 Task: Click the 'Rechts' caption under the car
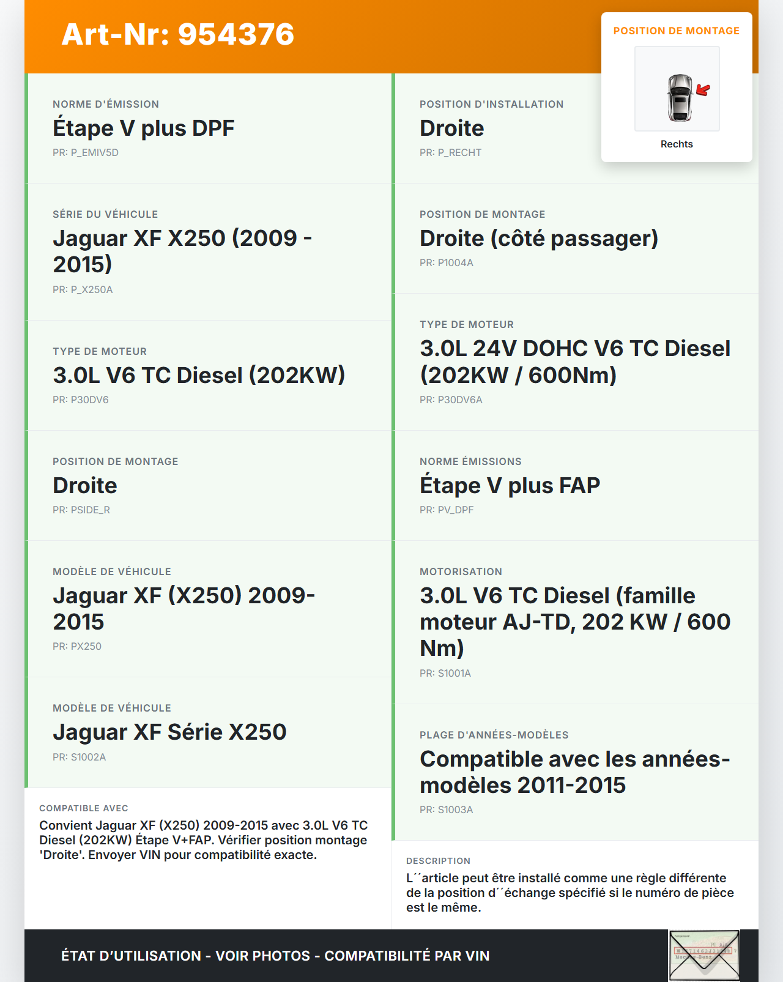pyautogui.click(x=677, y=144)
